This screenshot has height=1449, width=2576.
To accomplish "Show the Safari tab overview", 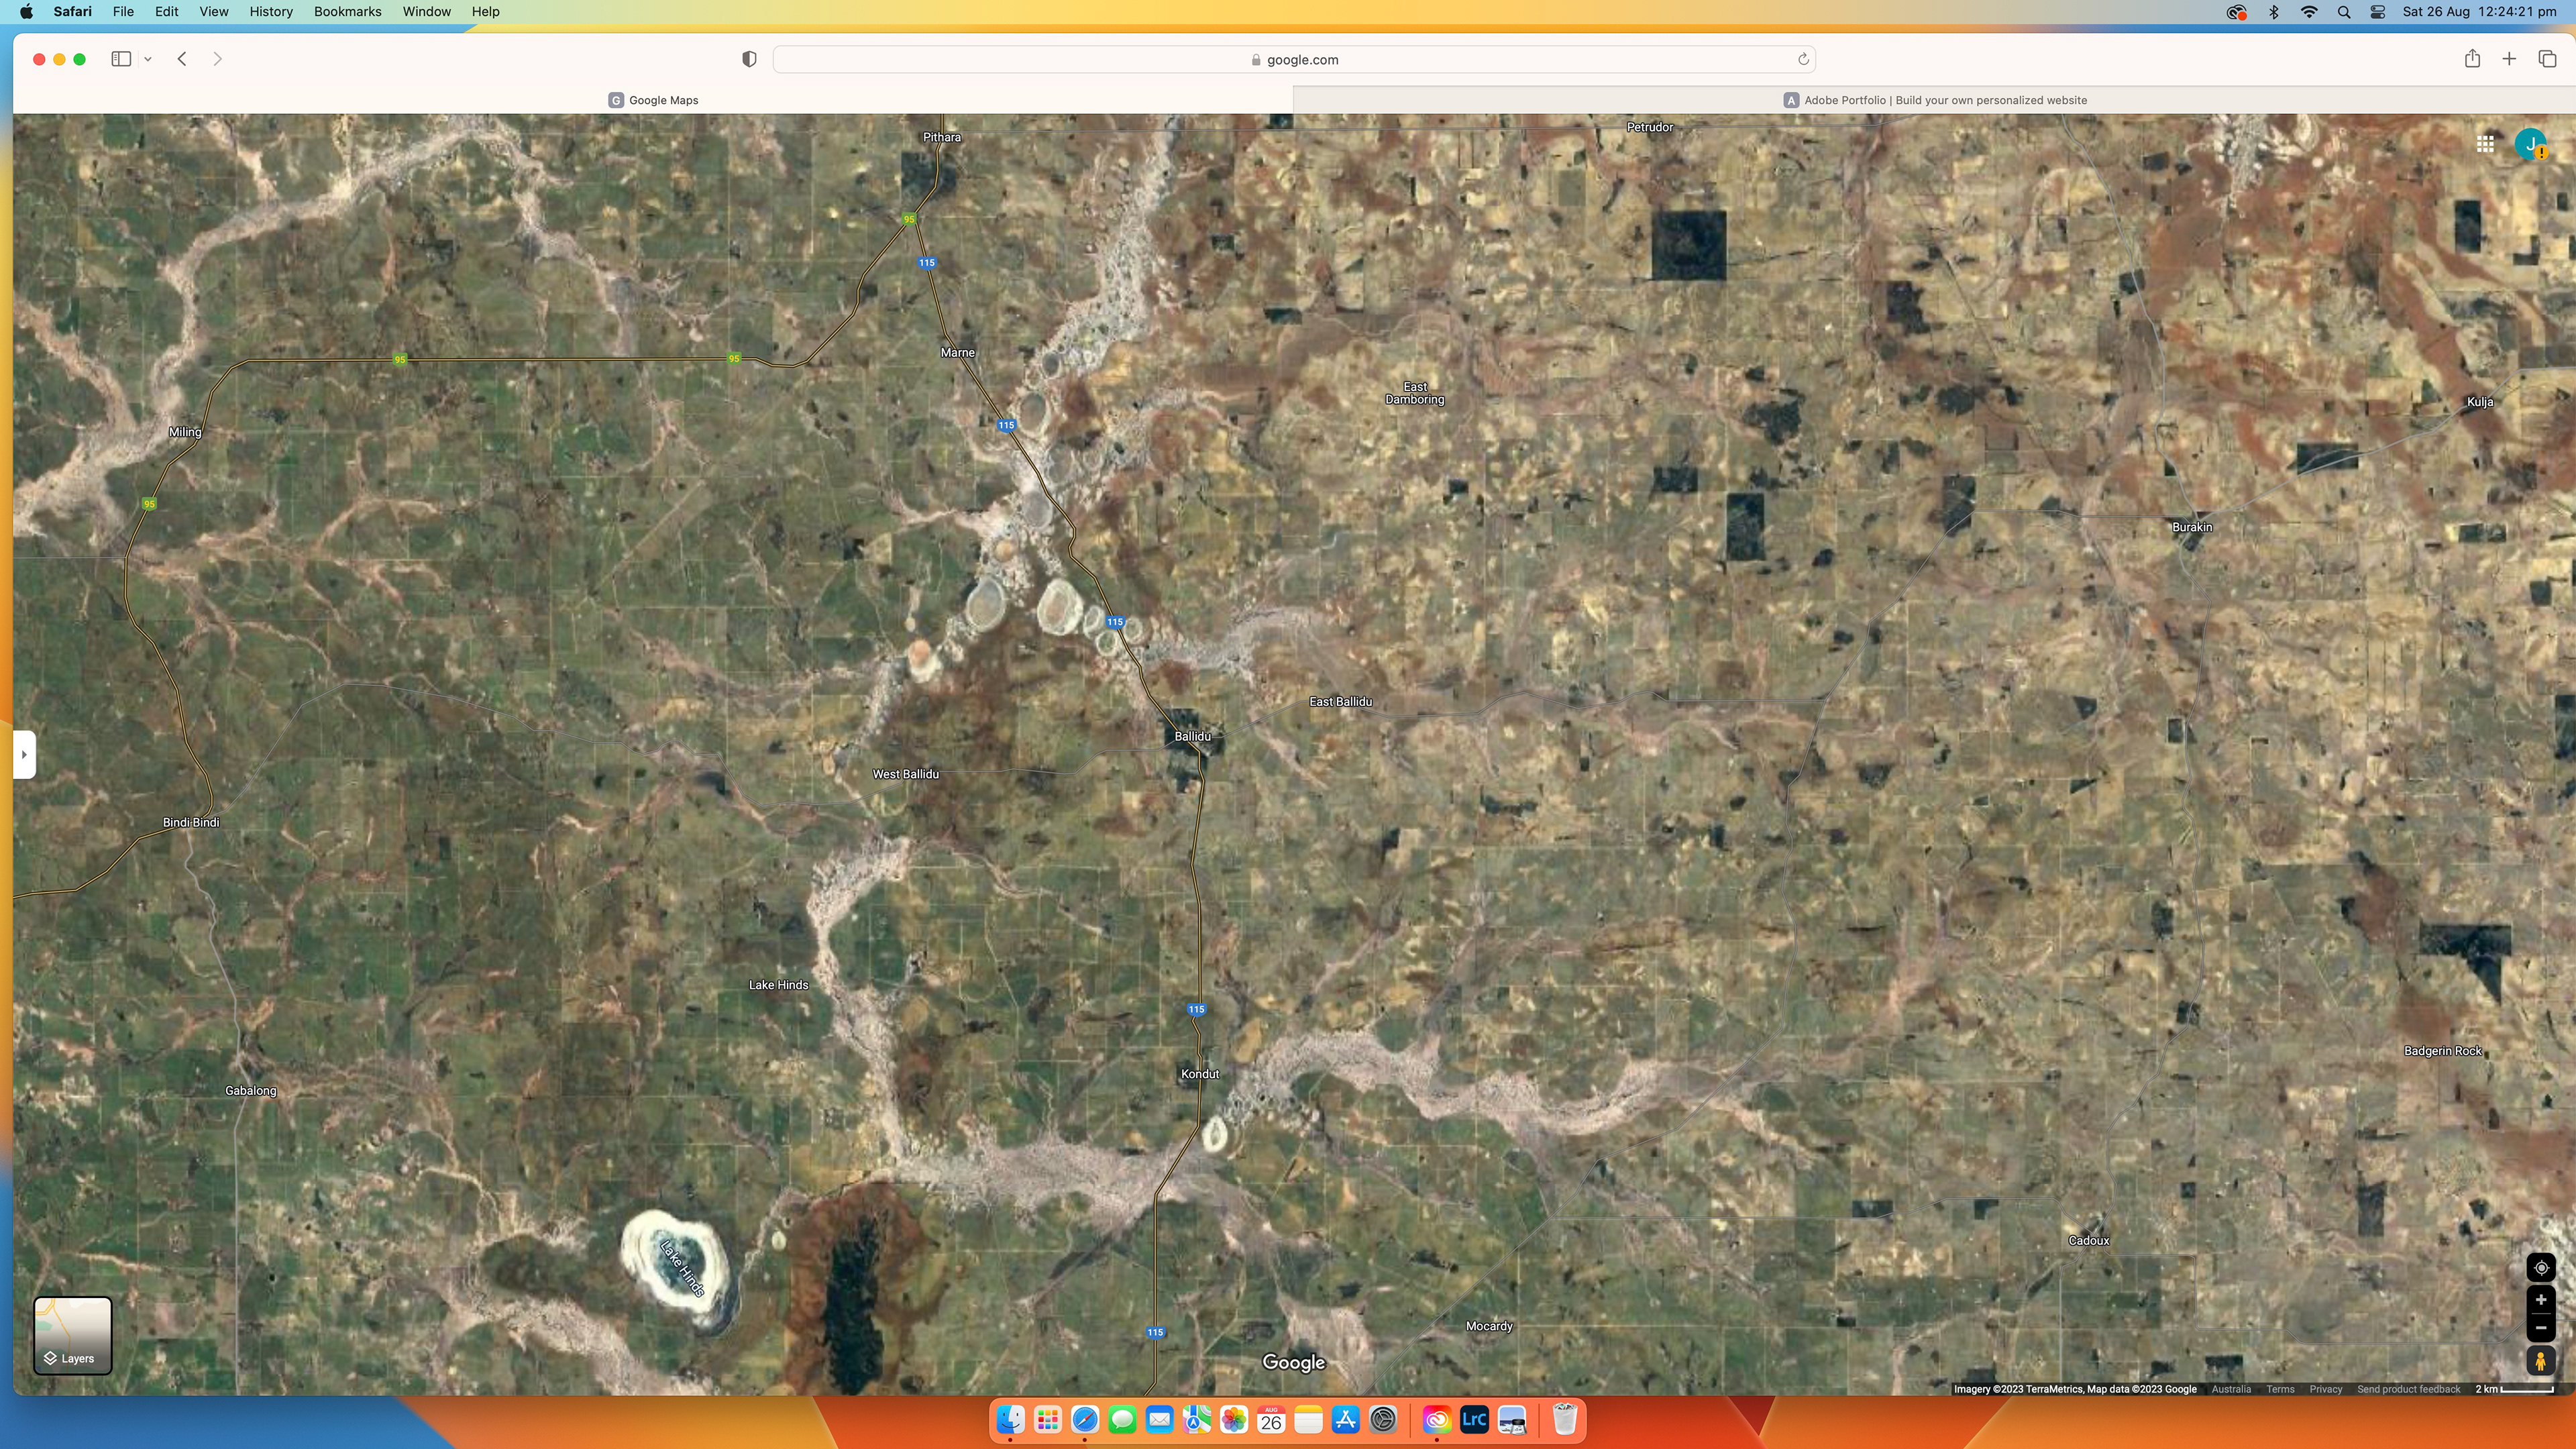I will coord(2547,59).
